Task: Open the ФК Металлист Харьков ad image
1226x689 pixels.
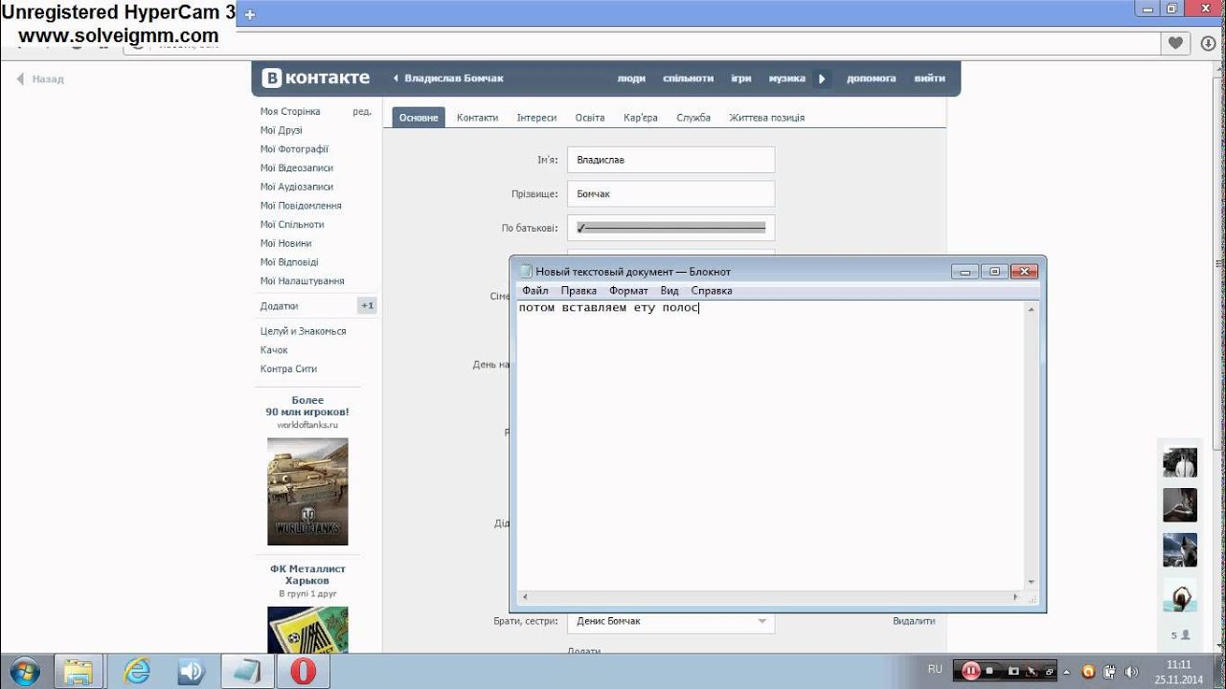Action: (x=307, y=630)
